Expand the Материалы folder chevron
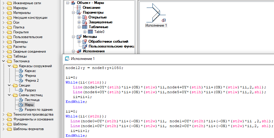Screen dimensions: 274x138 (x=4, y=13)
